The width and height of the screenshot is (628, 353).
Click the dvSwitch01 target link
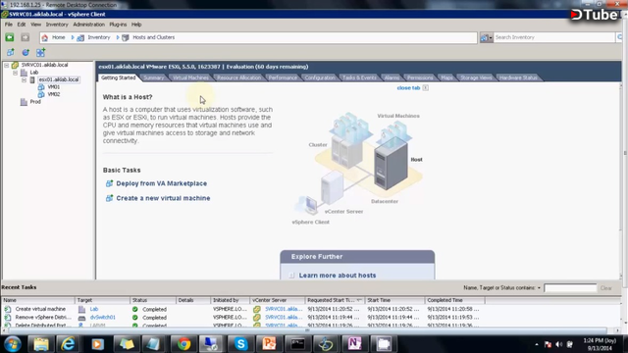(102, 317)
